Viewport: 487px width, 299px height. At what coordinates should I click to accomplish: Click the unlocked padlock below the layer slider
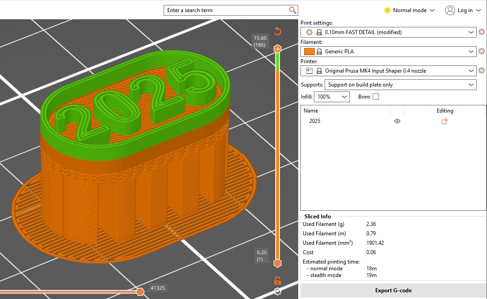(278, 281)
